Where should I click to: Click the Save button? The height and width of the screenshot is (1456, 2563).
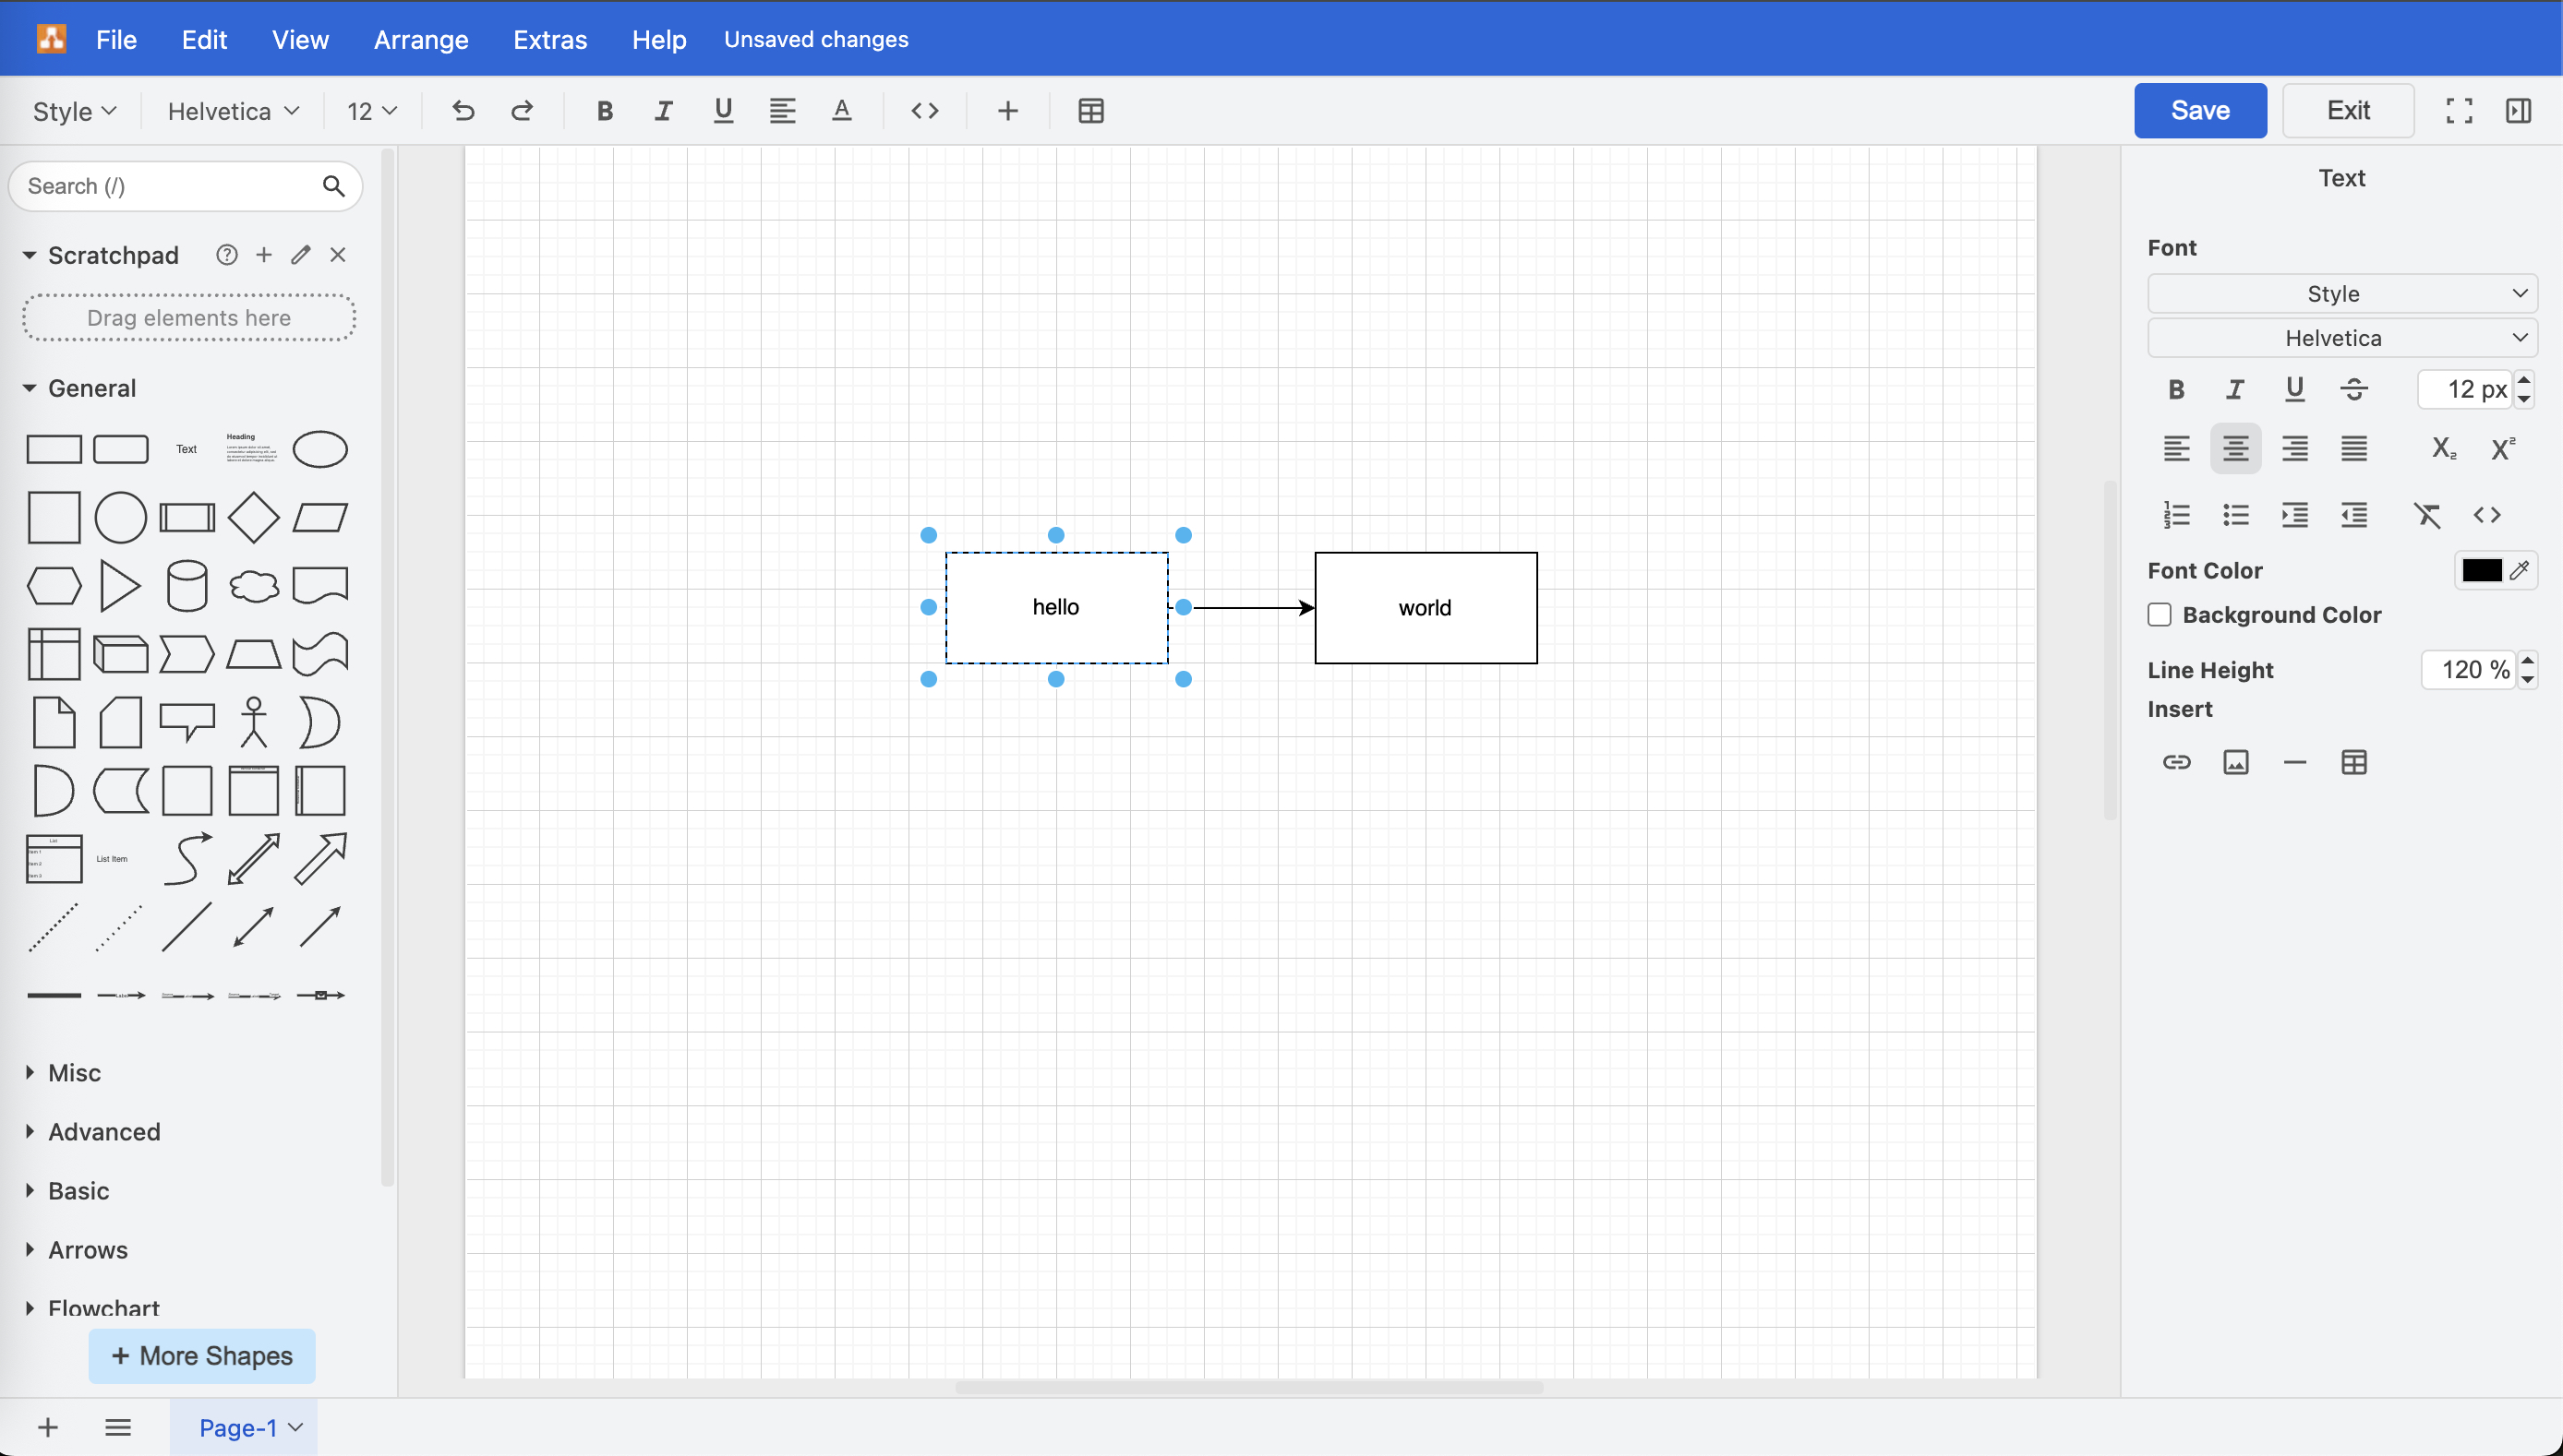click(x=2199, y=111)
